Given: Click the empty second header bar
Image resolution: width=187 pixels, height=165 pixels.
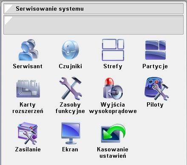Looking at the screenshot, I should point(93,25).
